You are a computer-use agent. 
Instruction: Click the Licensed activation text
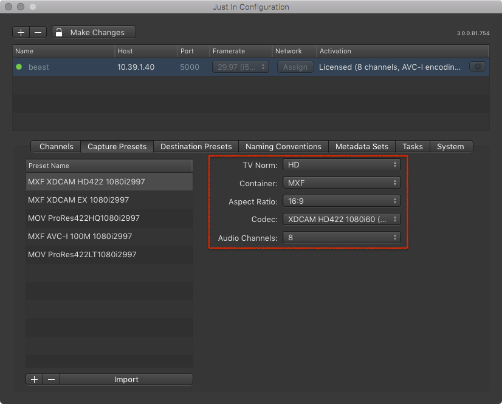tap(390, 67)
